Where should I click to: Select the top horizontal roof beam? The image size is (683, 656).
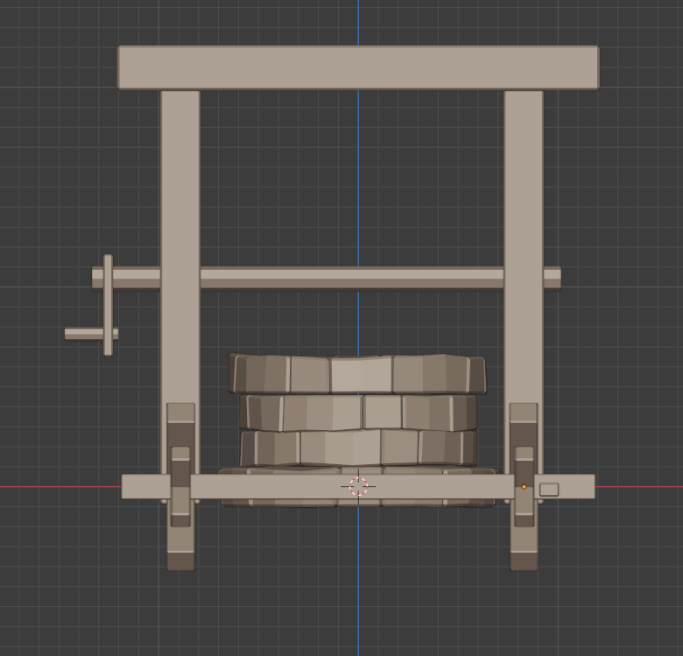coord(358,68)
